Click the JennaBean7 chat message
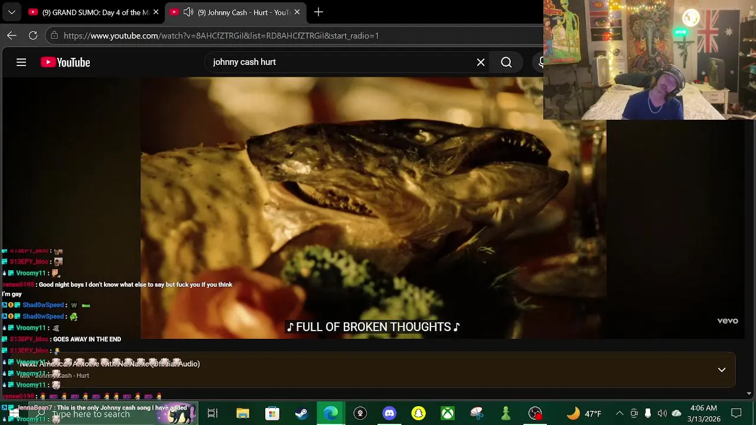Image resolution: width=756 pixels, height=425 pixels. coord(94,408)
